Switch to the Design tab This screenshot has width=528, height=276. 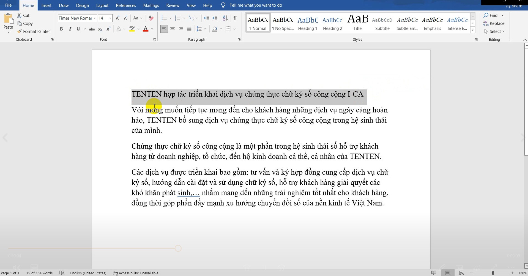pyautogui.click(x=82, y=5)
